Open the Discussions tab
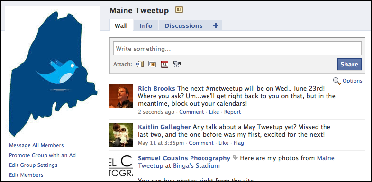The image size is (372, 182). point(183,25)
